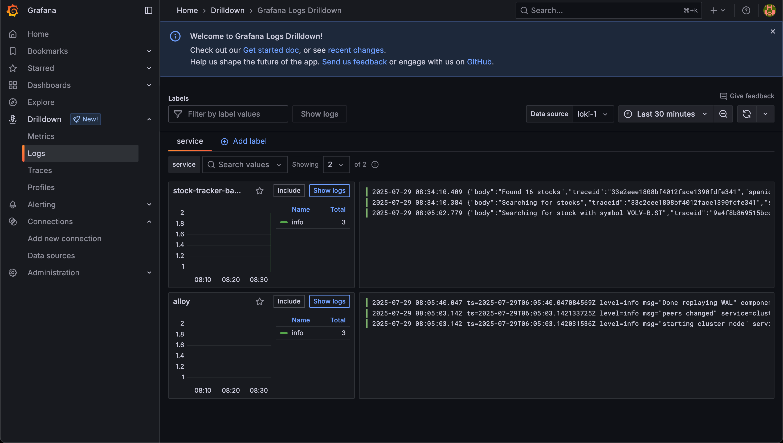Sort legend by Name in alloy panel

(x=301, y=320)
